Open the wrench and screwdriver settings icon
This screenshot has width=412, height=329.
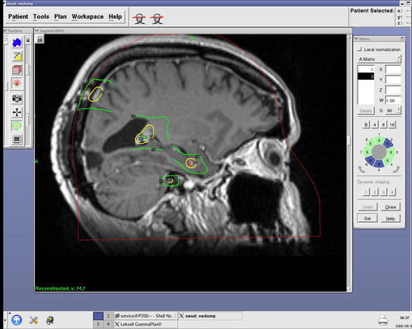pyautogui.click(x=34, y=320)
